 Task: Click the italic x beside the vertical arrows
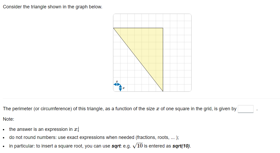point(123,88)
